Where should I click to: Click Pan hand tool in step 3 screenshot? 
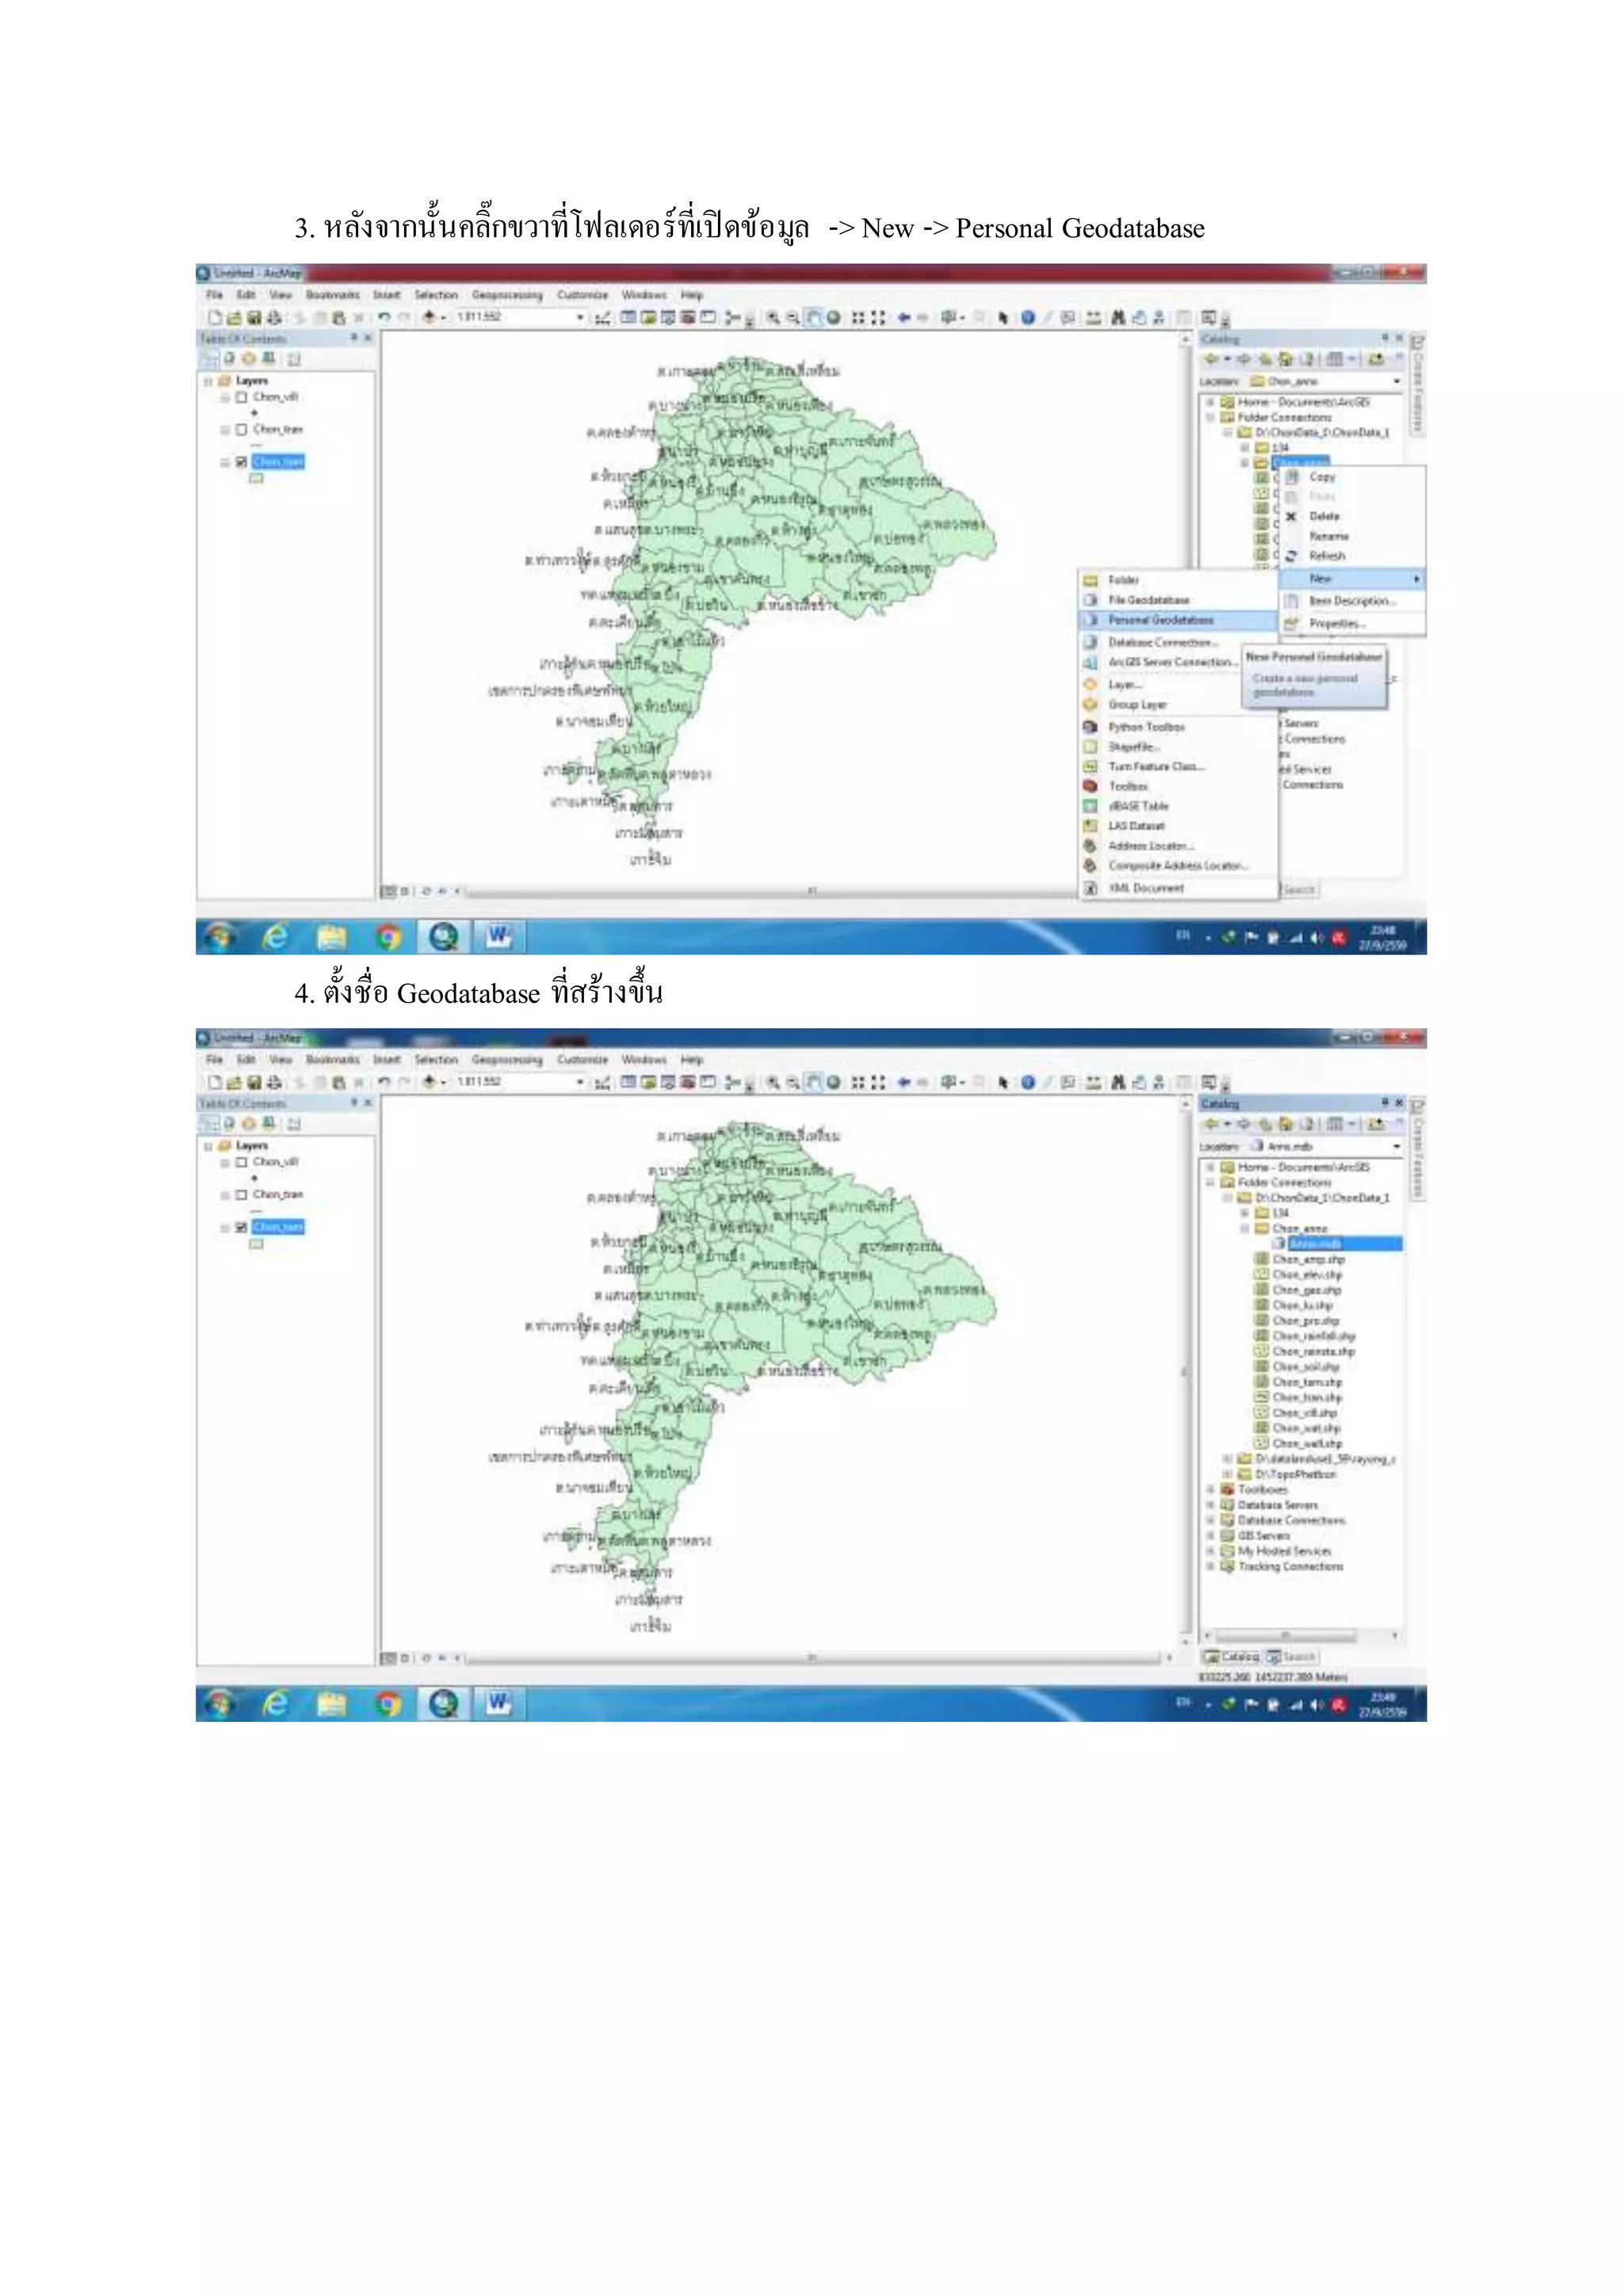(x=814, y=318)
